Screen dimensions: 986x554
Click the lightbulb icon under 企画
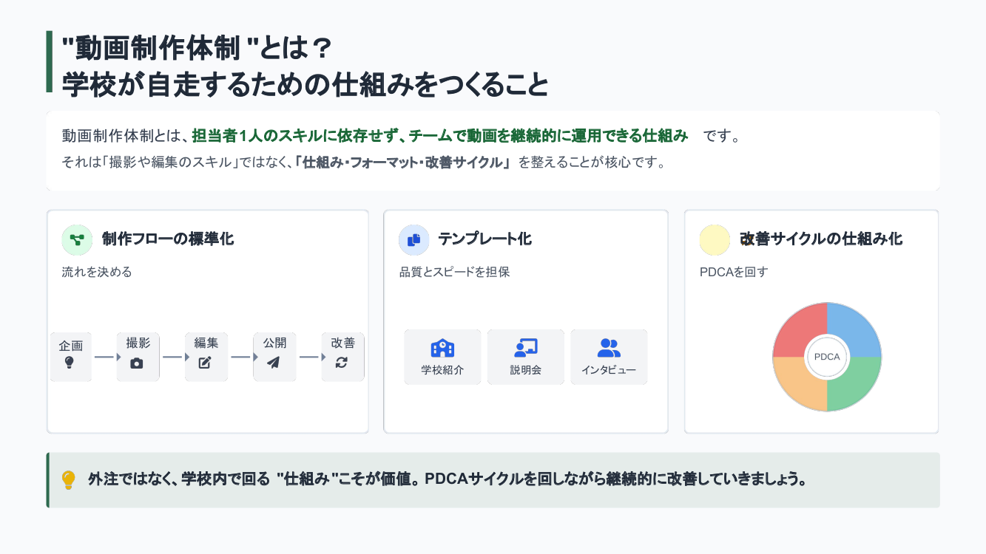70,363
